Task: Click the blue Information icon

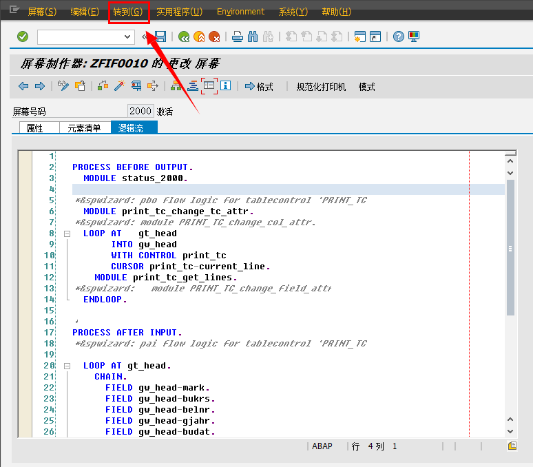Action: point(225,85)
